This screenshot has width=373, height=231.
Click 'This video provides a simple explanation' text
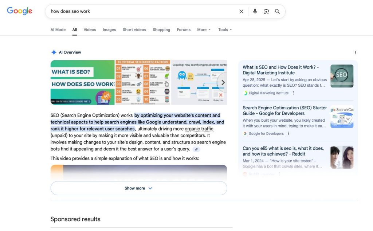pyautogui.click(x=125, y=158)
